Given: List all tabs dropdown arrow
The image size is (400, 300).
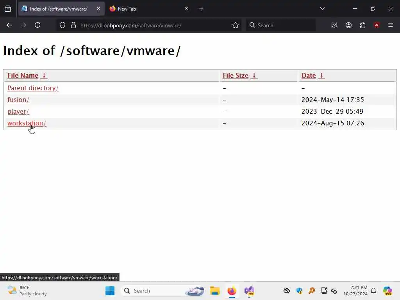Looking at the screenshot, I should point(322,9).
